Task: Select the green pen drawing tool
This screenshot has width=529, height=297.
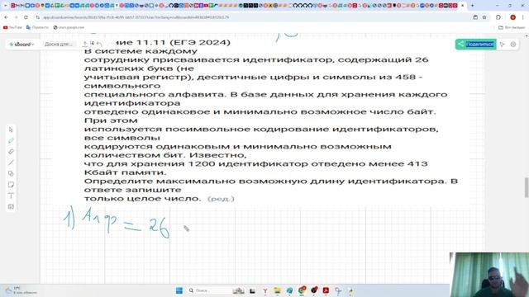Action: pos(11,141)
